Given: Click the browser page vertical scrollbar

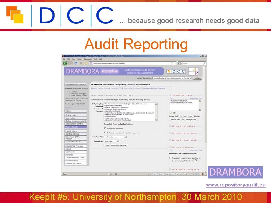Looking at the screenshot, I should pyautogui.click(x=206, y=119).
